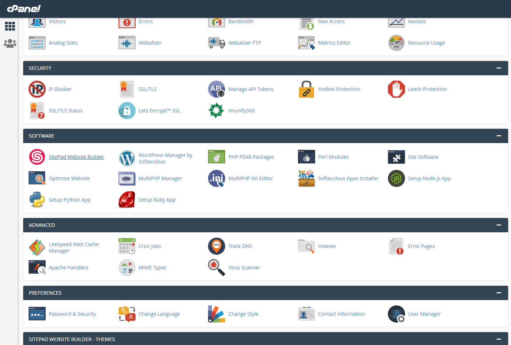
Task: Click the LiteSpeed Web Cache Manager icon
Action: (x=37, y=248)
